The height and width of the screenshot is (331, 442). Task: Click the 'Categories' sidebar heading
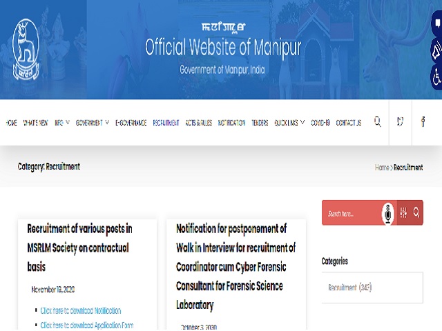click(x=334, y=261)
